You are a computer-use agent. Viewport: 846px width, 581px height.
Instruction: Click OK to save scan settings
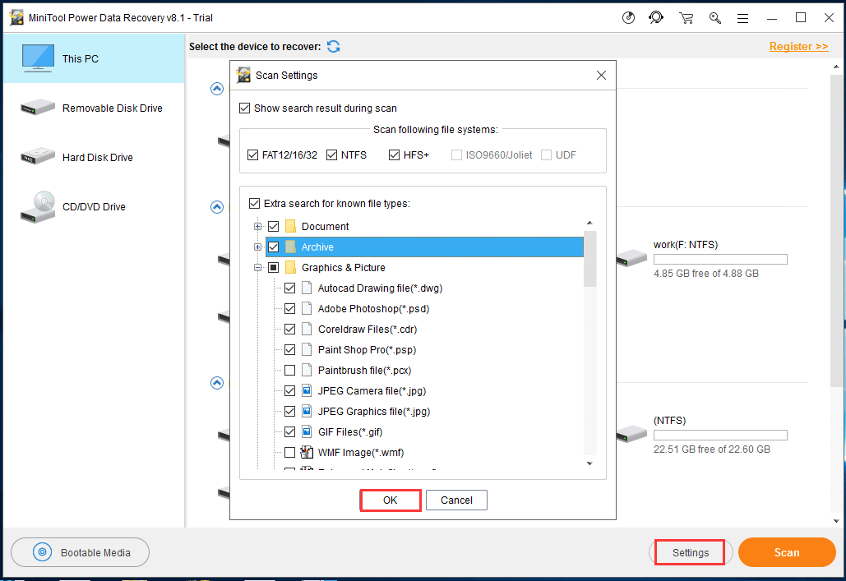tap(390, 500)
